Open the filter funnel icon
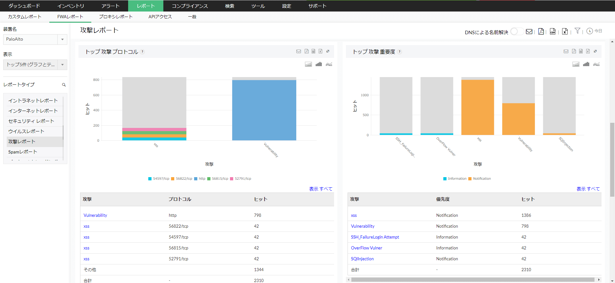615x283 pixels. point(577,31)
